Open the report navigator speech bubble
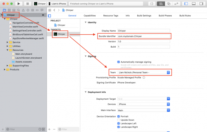207x132 pixels. click(x=42, y=10)
